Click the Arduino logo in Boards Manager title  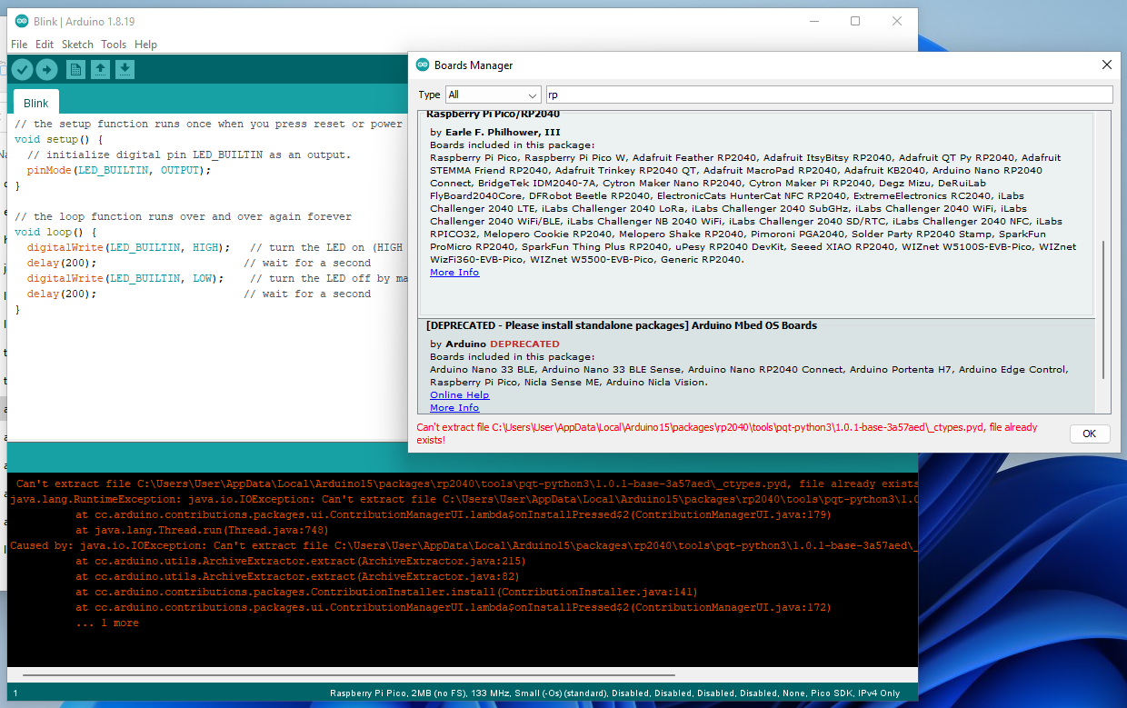tap(423, 65)
